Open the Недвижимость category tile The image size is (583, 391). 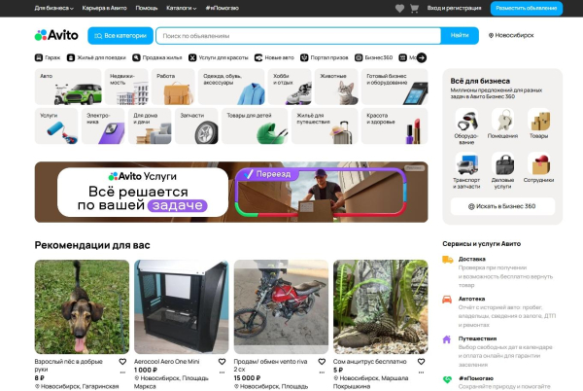pyautogui.click(x=126, y=87)
